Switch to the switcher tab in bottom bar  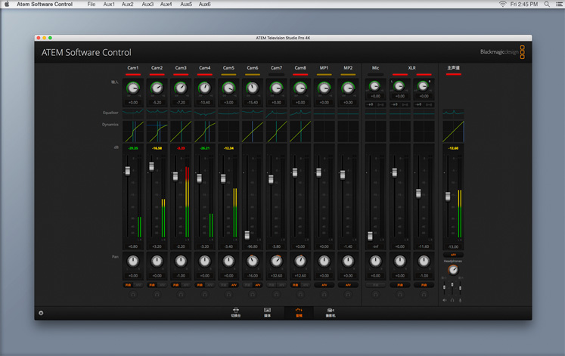point(235,311)
